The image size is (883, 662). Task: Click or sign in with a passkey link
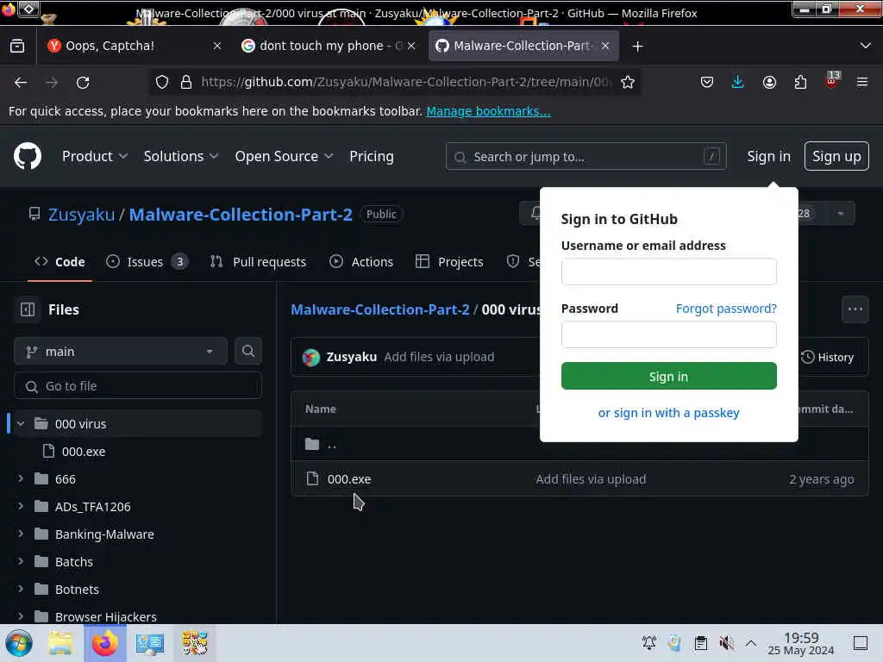[668, 413]
